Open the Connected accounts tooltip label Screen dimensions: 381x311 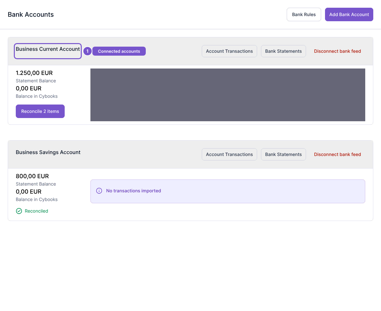pos(119,51)
